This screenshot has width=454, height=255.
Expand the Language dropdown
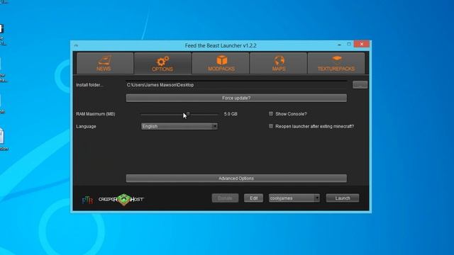click(214, 126)
